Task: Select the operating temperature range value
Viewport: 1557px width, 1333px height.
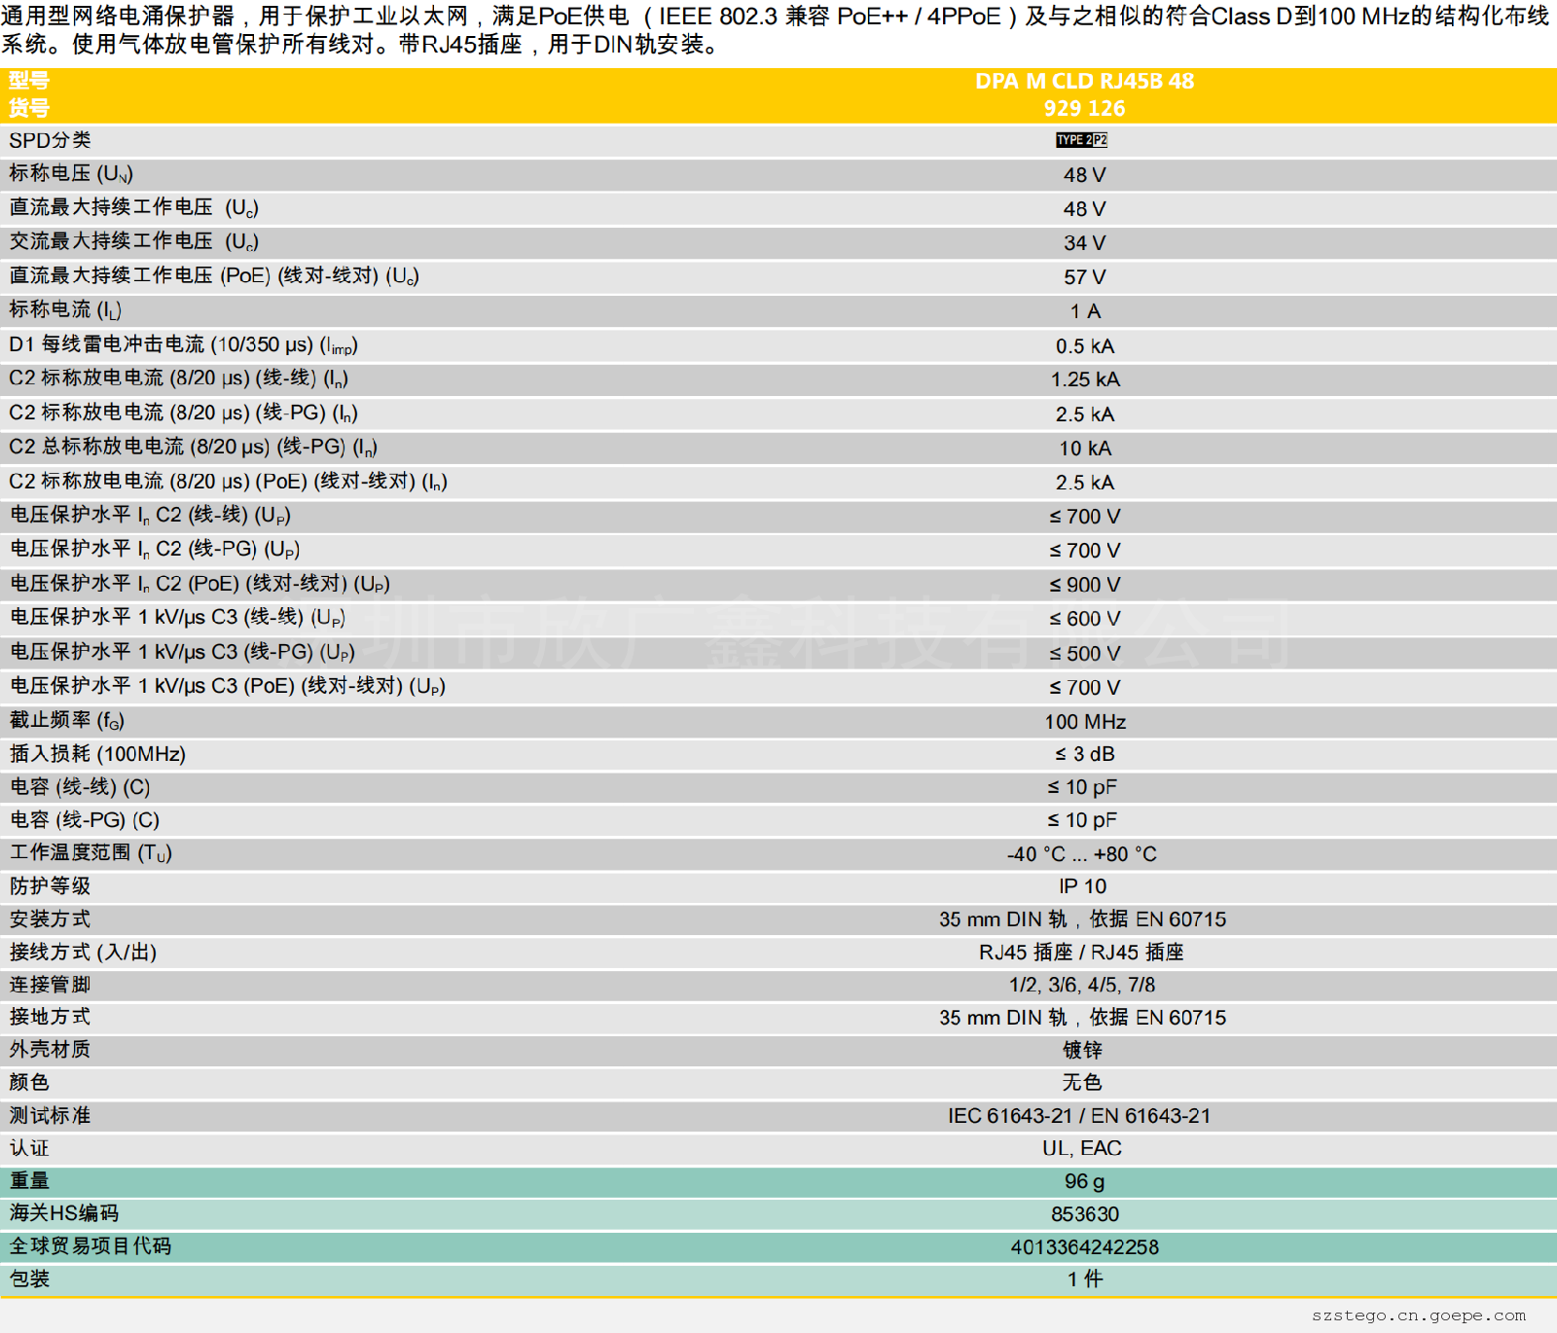Action: [x=1081, y=854]
